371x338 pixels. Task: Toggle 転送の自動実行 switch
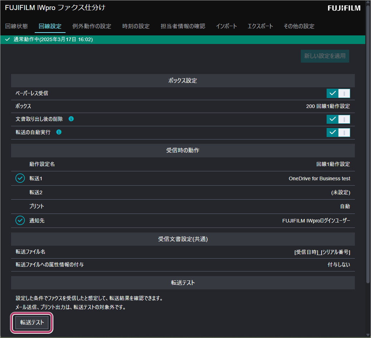[x=338, y=132]
